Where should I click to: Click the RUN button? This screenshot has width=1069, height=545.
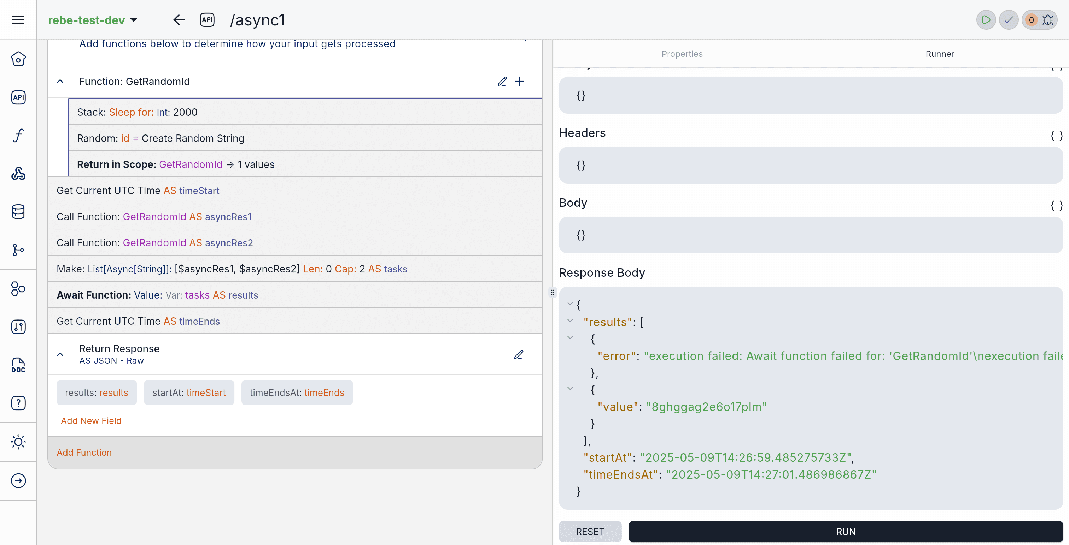pyautogui.click(x=846, y=531)
